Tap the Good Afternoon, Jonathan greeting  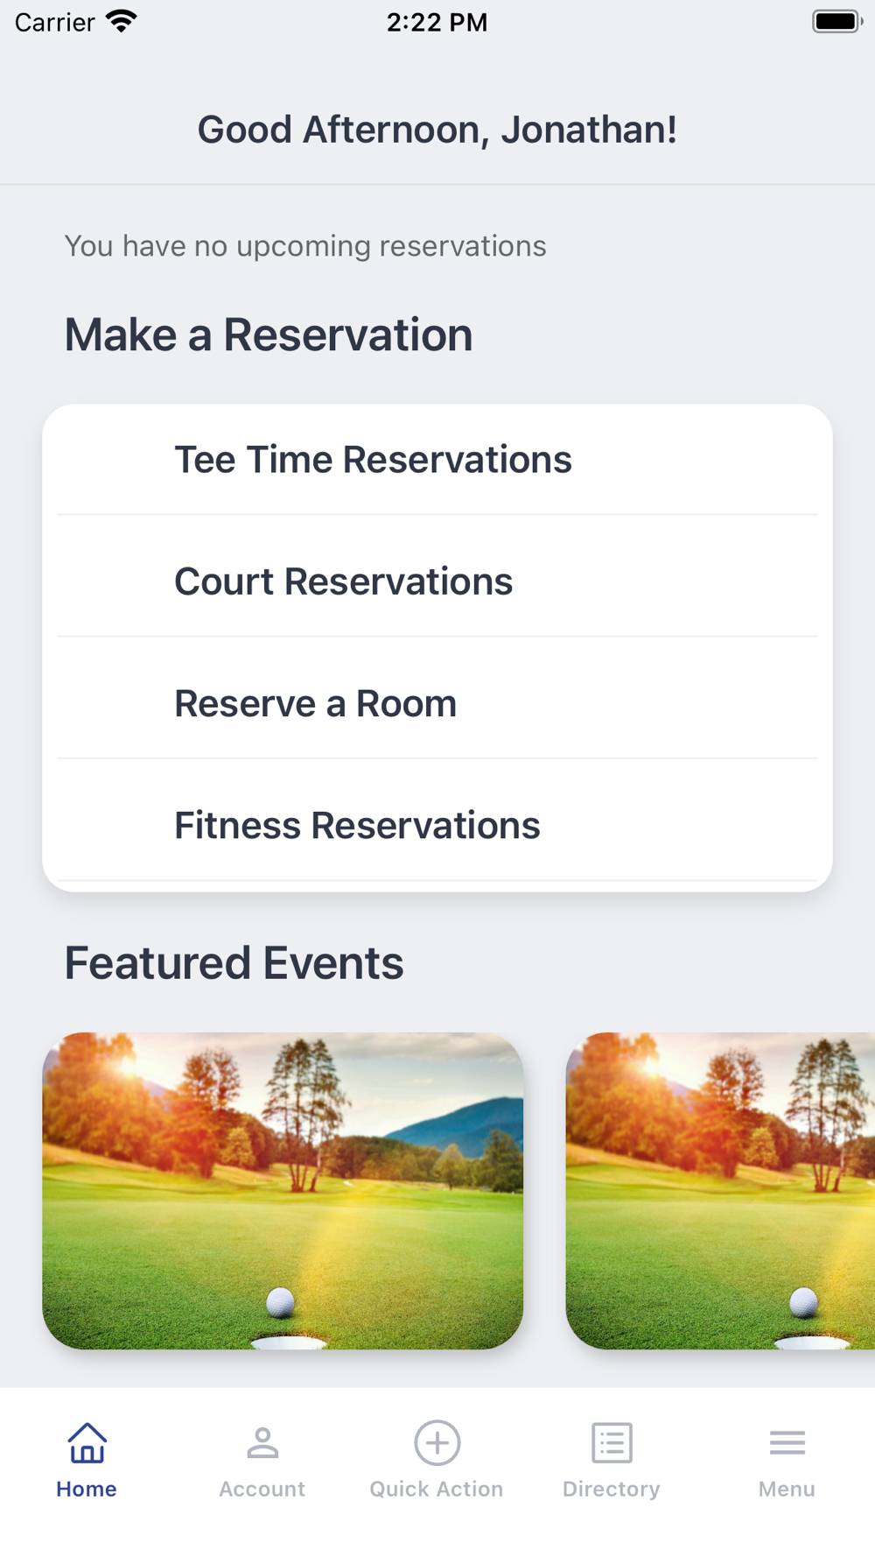pos(437,130)
